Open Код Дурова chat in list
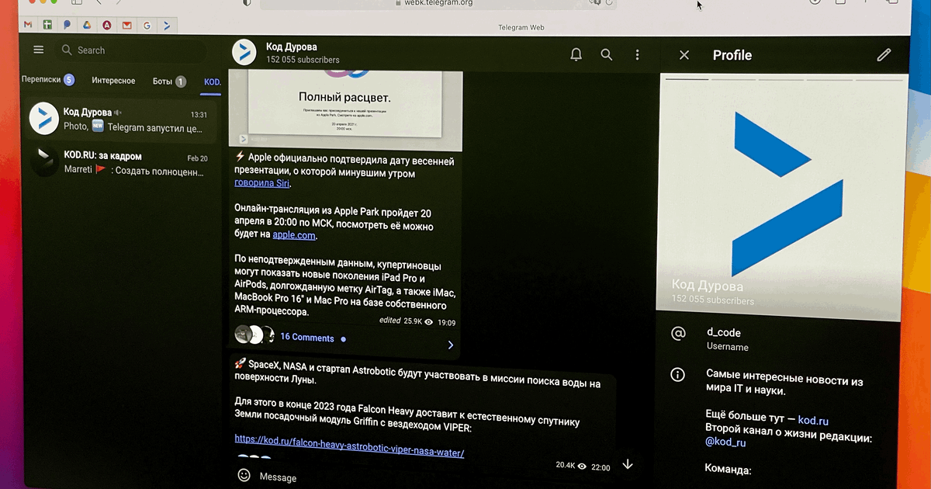This screenshot has width=931, height=489. click(x=121, y=119)
